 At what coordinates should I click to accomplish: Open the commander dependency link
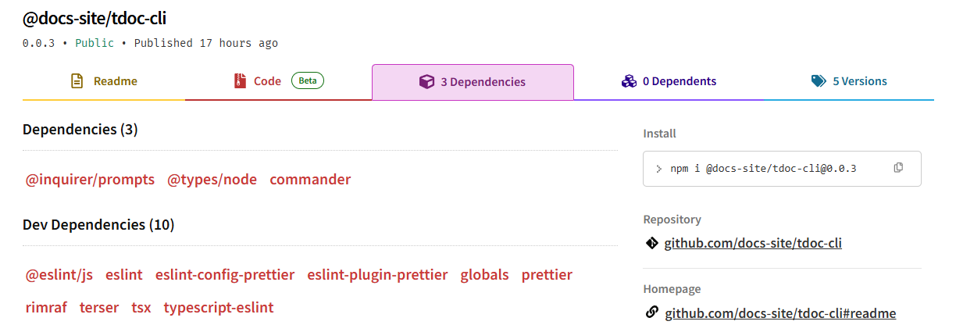(310, 180)
